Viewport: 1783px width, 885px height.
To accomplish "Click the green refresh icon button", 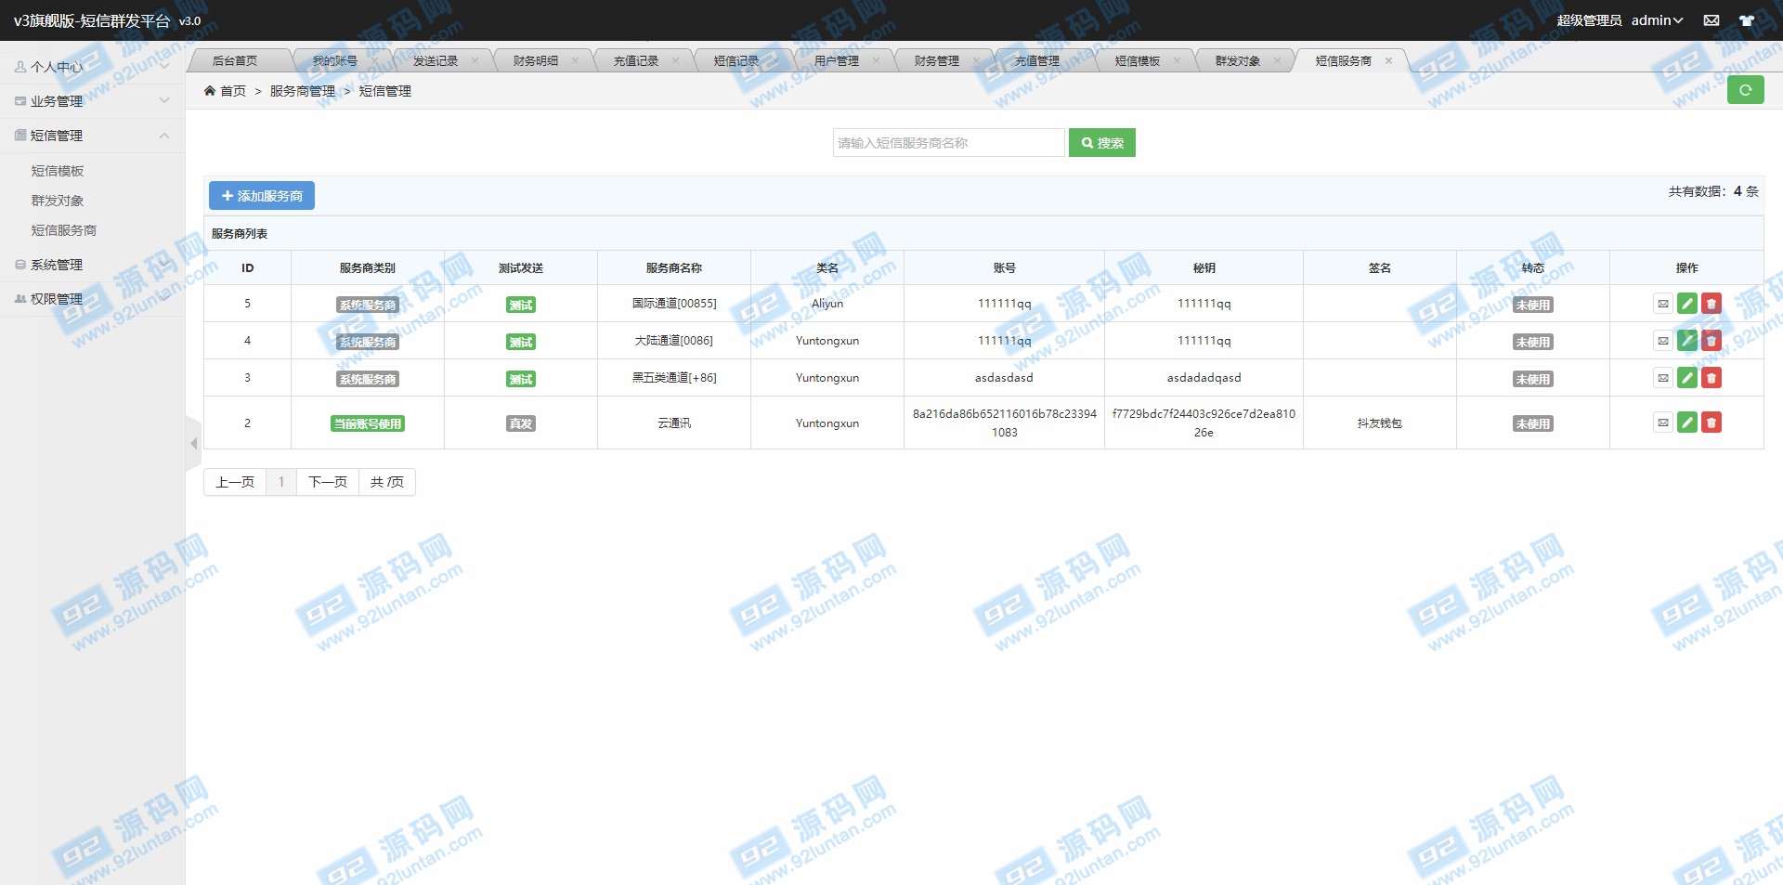I will (1745, 90).
